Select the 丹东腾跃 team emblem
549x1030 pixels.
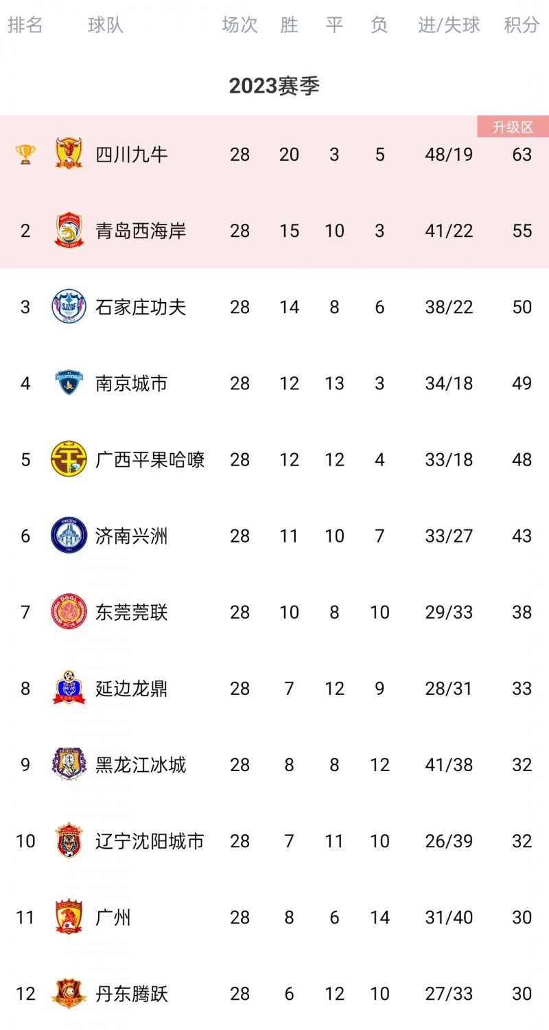pyautogui.click(x=69, y=994)
